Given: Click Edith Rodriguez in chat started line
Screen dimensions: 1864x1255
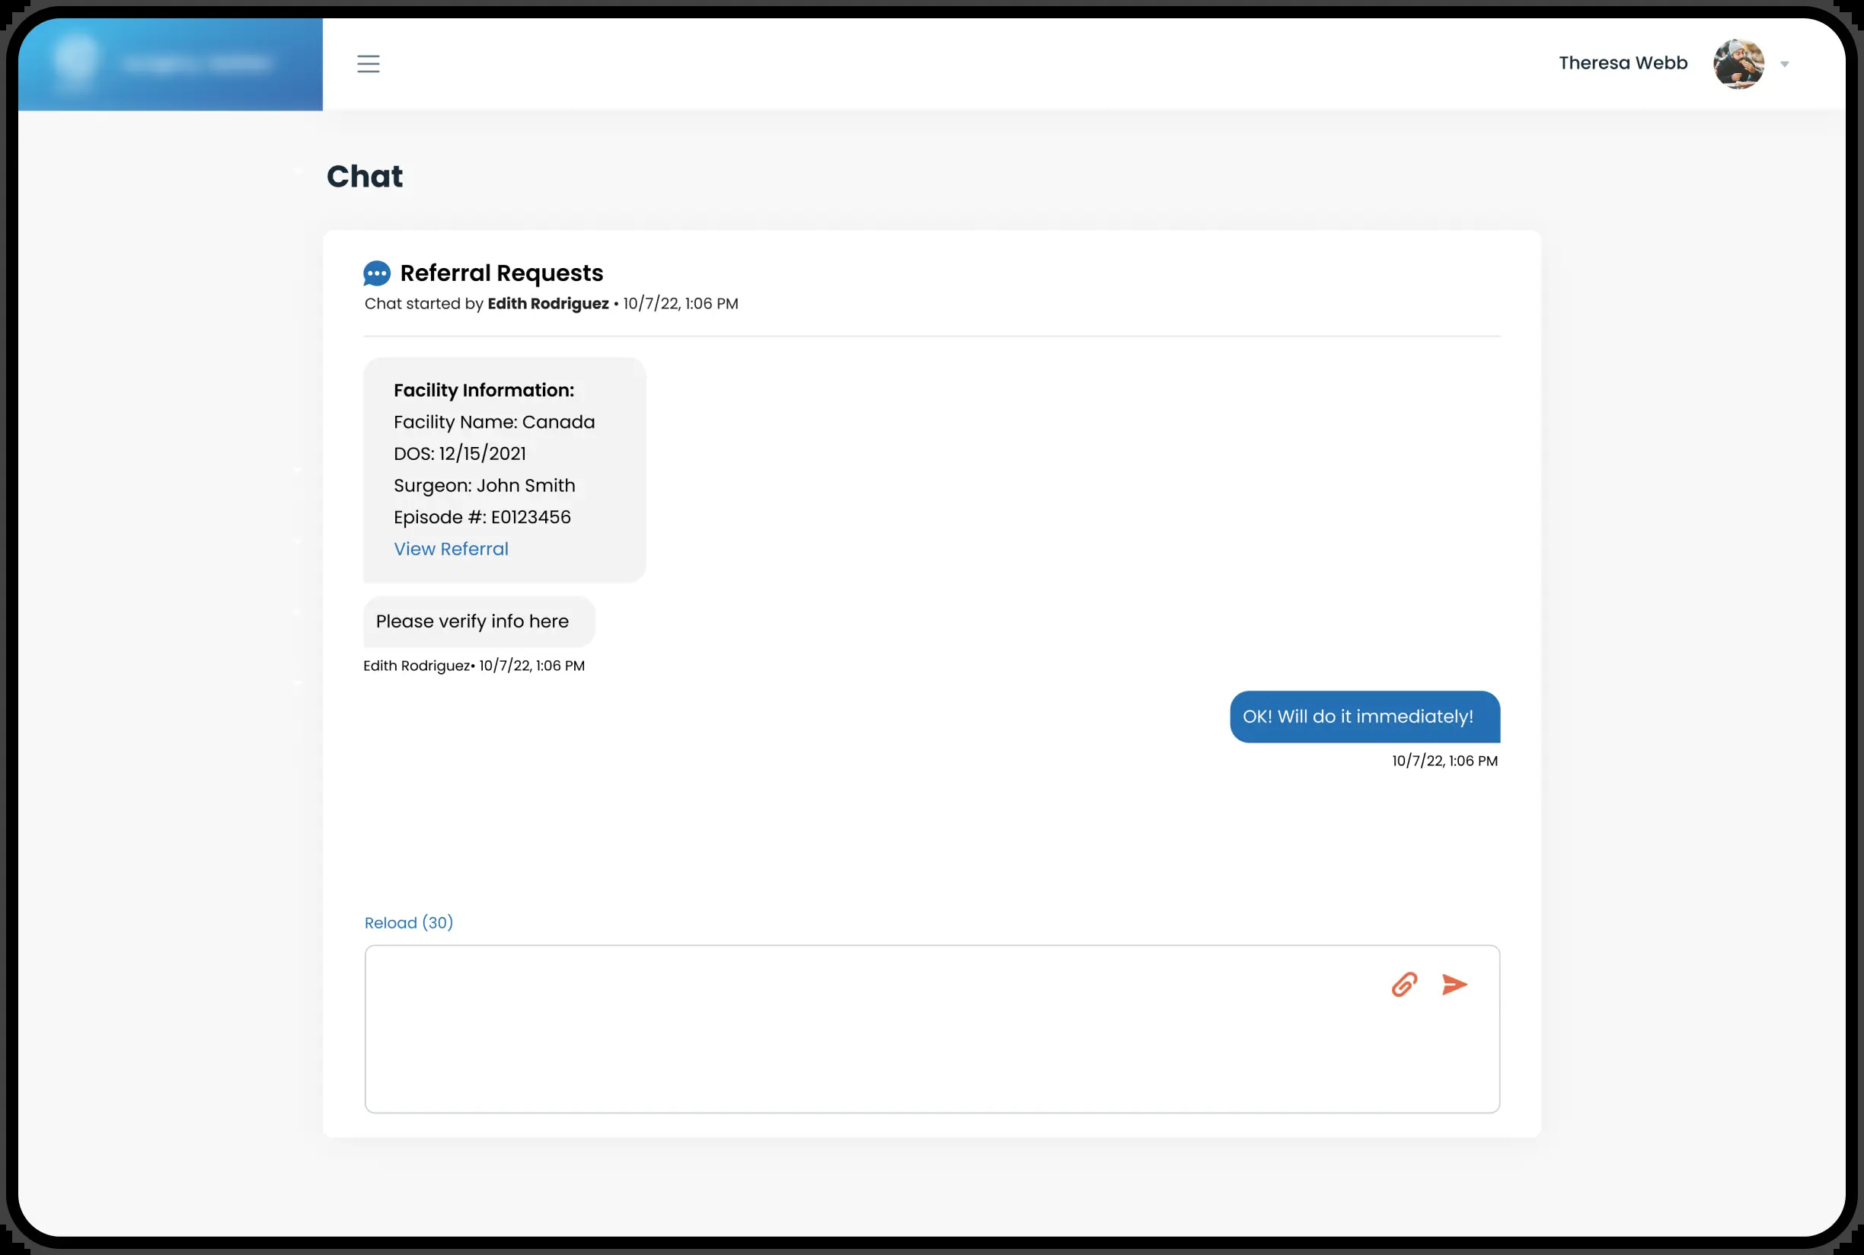Looking at the screenshot, I should [x=548, y=304].
